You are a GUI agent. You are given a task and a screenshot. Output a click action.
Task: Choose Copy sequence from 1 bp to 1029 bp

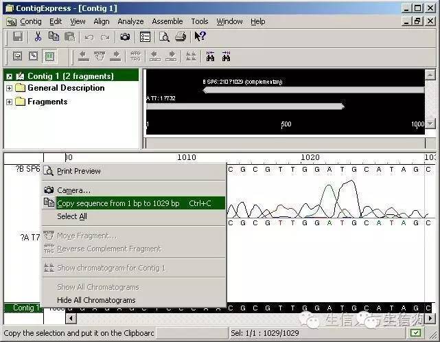point(118,203)
